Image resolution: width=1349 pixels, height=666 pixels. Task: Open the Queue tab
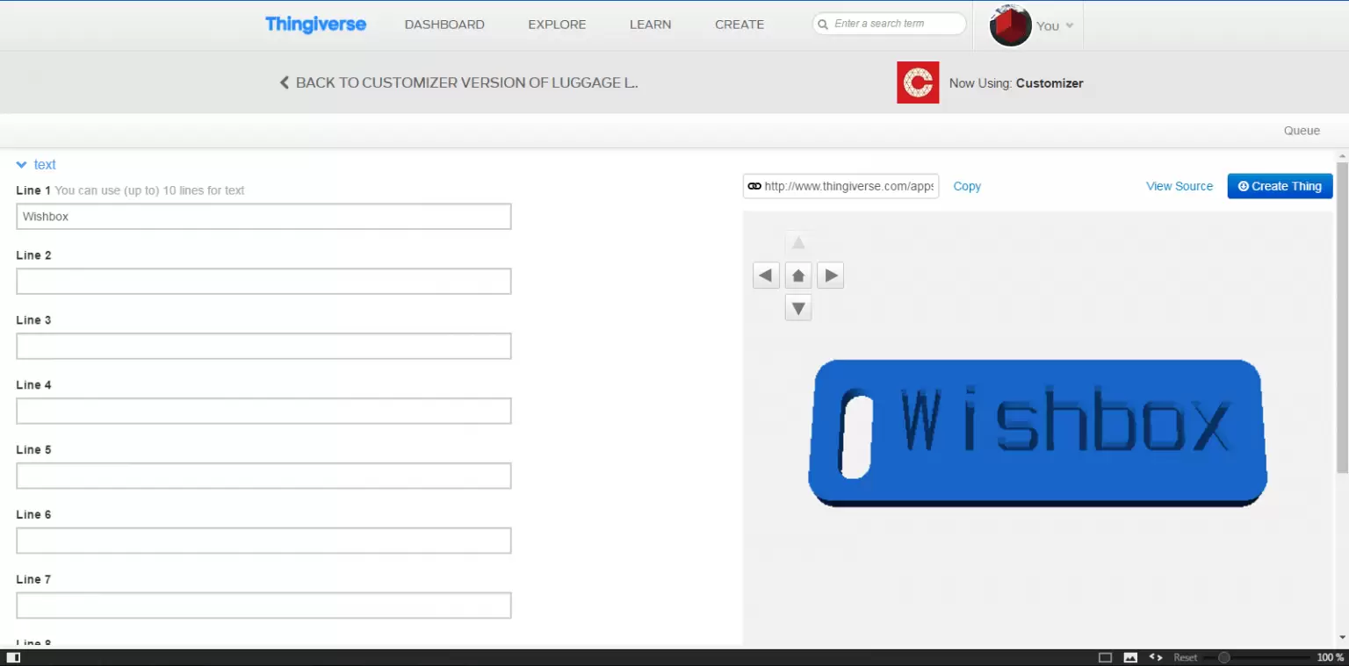pos(1302,131)
